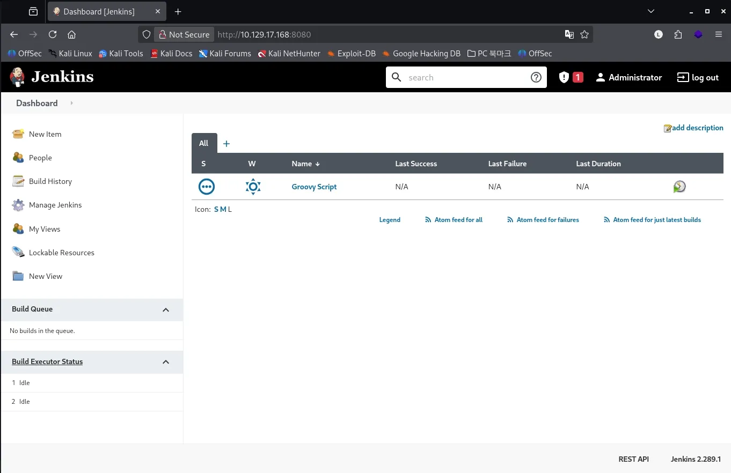Click the People sidebar icon

coord(18,158)
